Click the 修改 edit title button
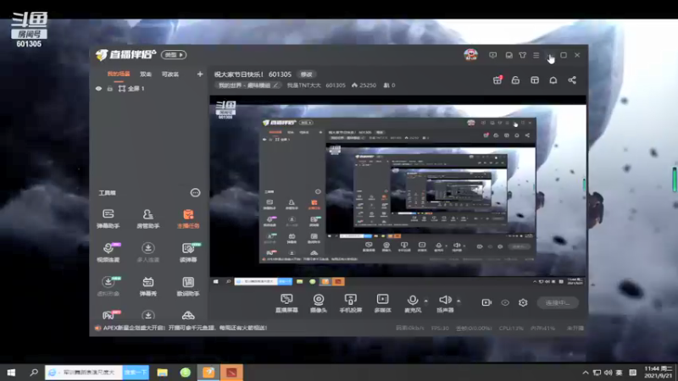 click(x=306, y=75)
